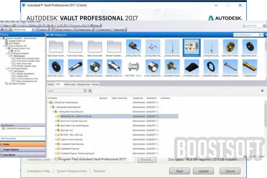This screenshot has height=178, width=267.
Task: Switch to the Change Order tab
Action: (x=83, y=84)
